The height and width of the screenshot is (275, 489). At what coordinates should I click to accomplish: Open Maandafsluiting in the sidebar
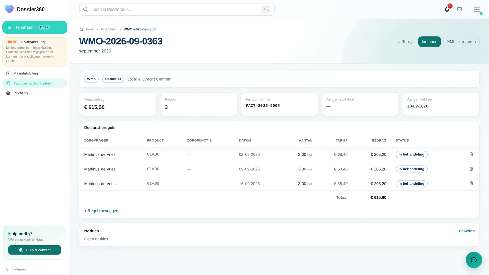point(35,73)
